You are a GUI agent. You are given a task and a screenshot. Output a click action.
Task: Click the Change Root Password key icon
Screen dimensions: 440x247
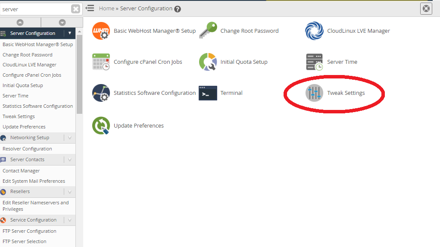[208, 30]
